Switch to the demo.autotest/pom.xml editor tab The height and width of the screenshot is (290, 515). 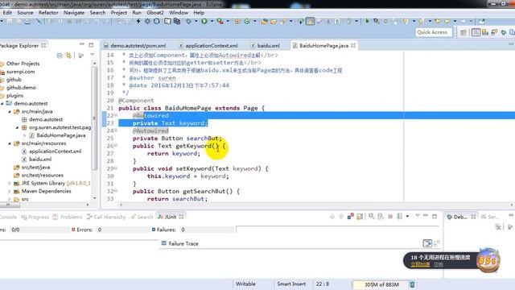coord(134,46)
